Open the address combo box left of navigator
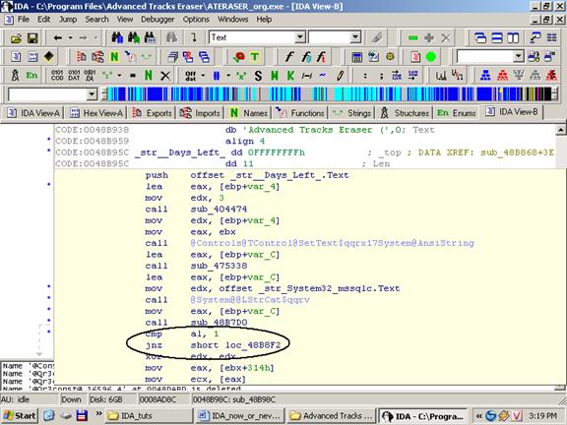This screenshot has width=567, height=425. click(x=92, y=94)
